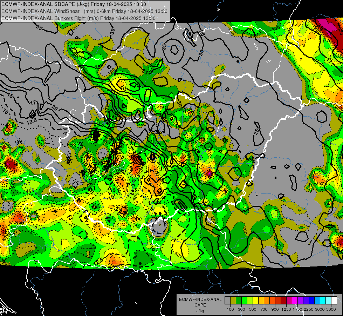Click the legend value 3000
343x316 pixels.
click(x=320, y=309)
